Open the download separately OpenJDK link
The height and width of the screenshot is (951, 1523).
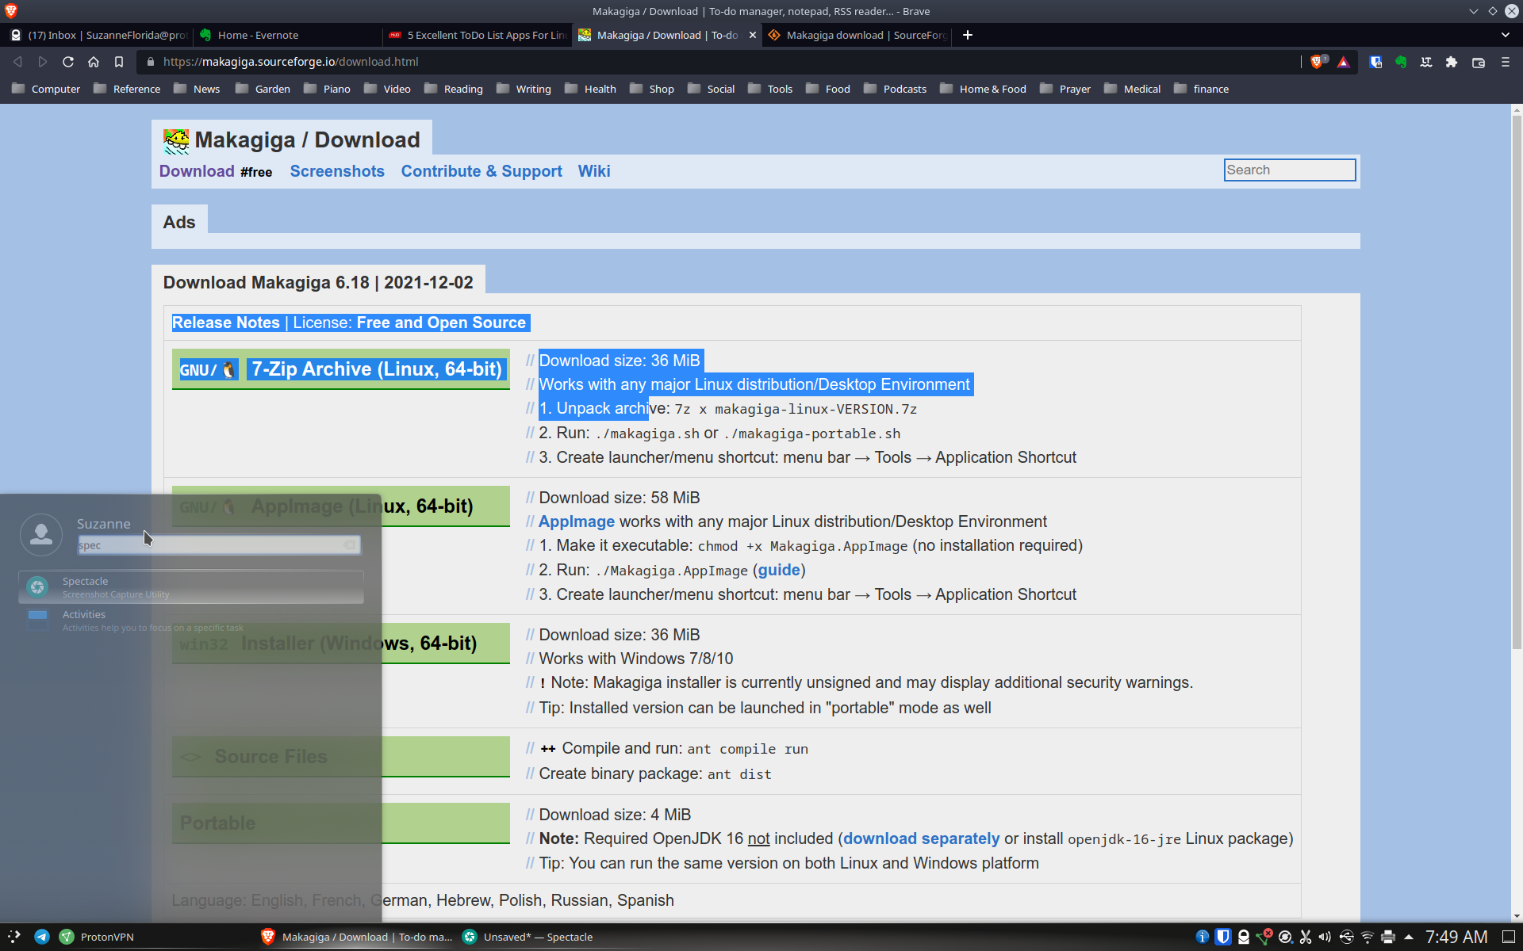tap(922, 838)
